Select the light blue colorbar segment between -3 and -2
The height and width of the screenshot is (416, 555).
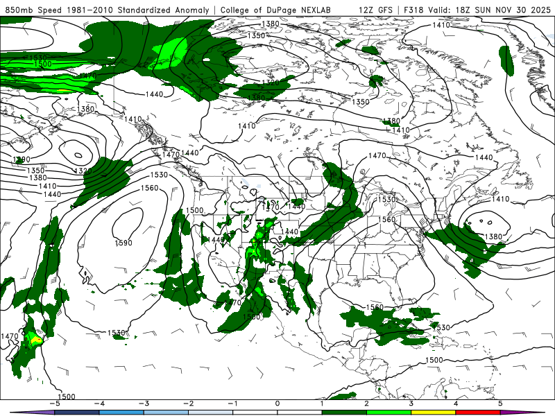click(x=166, y=413)
